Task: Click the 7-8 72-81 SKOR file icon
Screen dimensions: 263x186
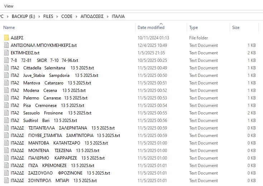Action: point(6,60)
